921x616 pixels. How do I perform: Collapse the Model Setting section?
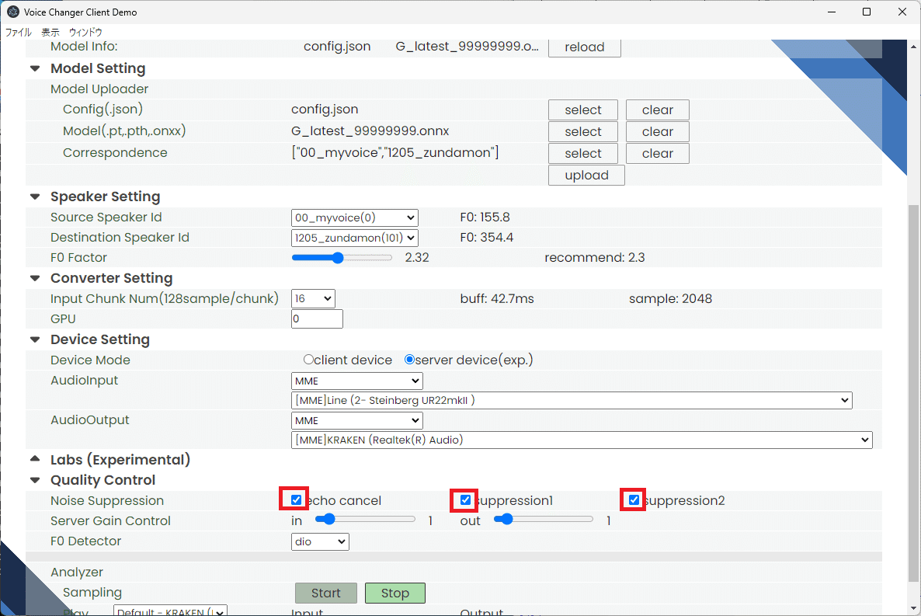(x=35, y=69)
